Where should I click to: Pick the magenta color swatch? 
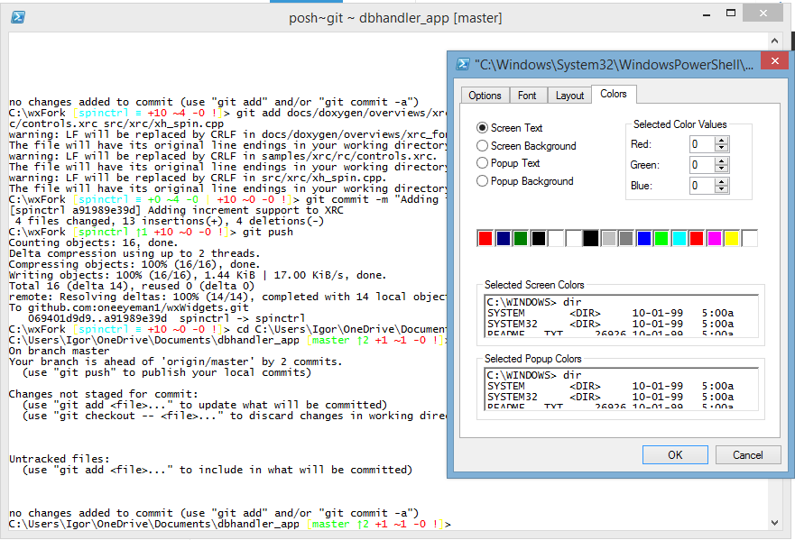pos(714,238)
